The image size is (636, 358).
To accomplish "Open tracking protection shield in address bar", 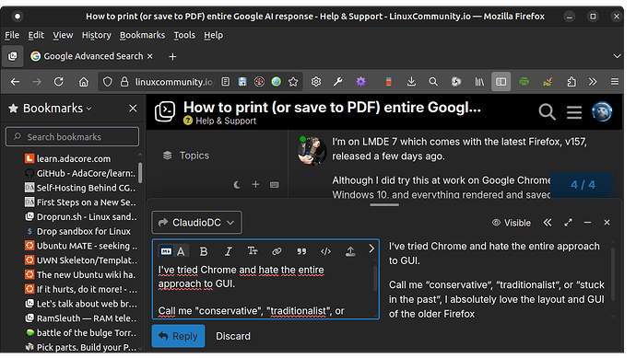I will (x=108, y=82).
